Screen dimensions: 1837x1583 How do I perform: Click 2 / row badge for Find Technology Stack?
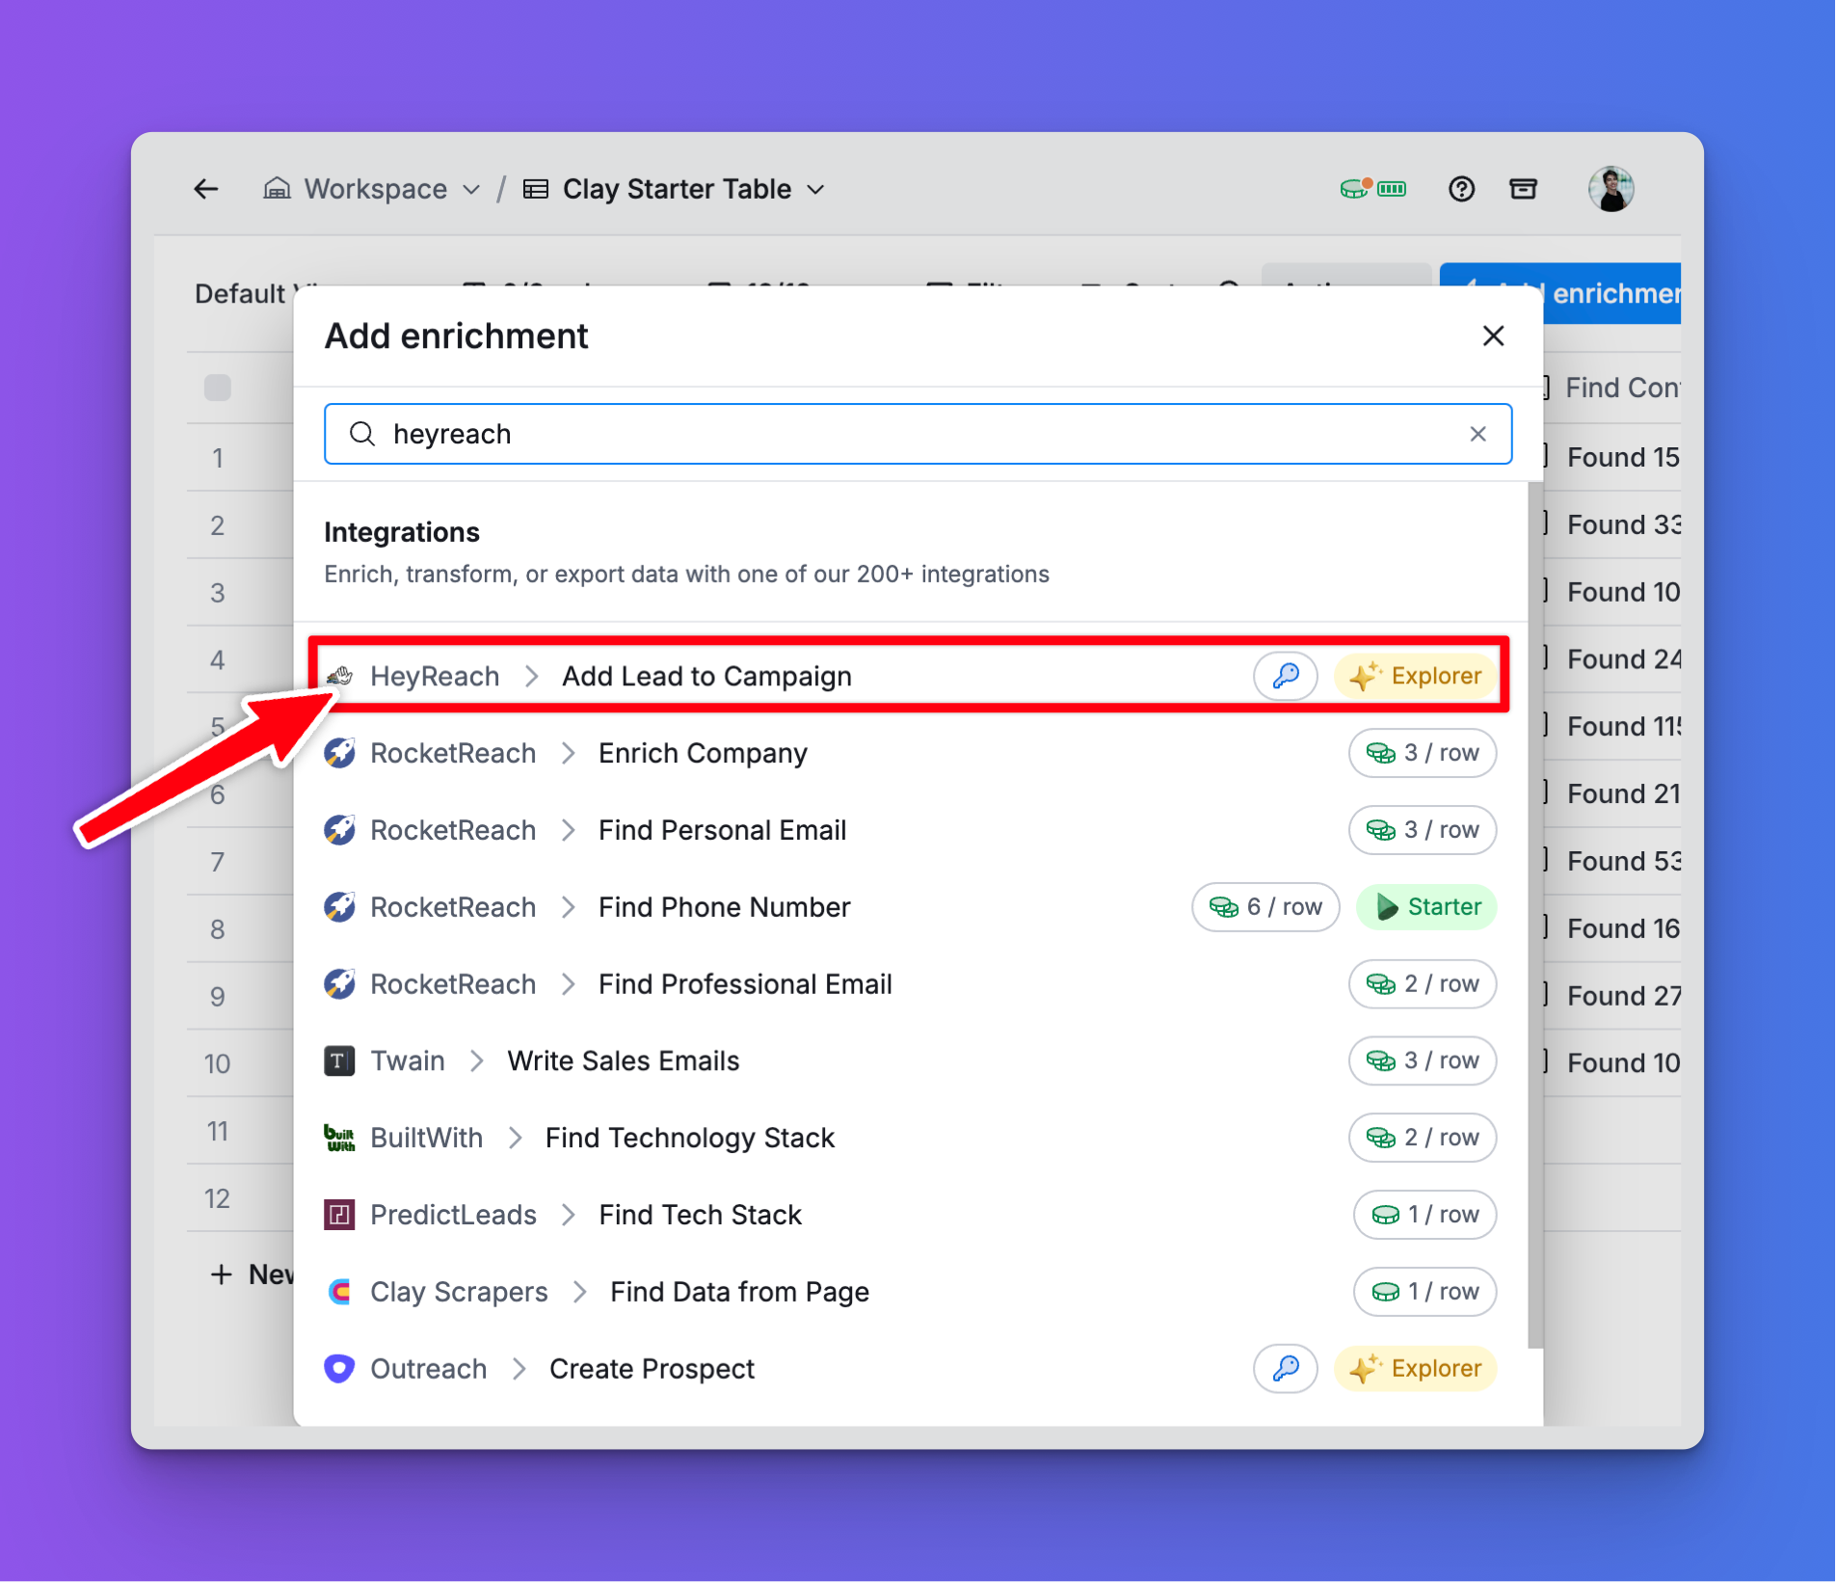(1422, 1138)
